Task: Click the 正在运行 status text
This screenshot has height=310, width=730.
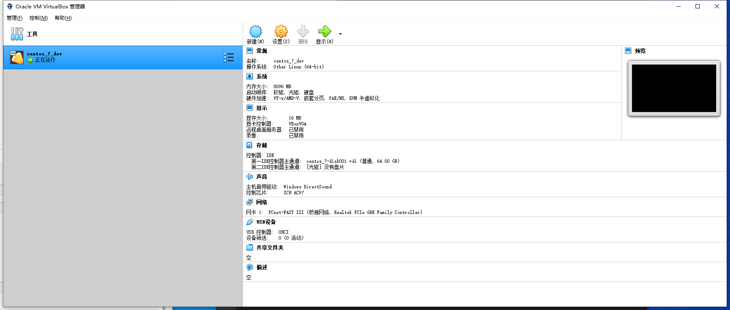Action: click(45, 60)
